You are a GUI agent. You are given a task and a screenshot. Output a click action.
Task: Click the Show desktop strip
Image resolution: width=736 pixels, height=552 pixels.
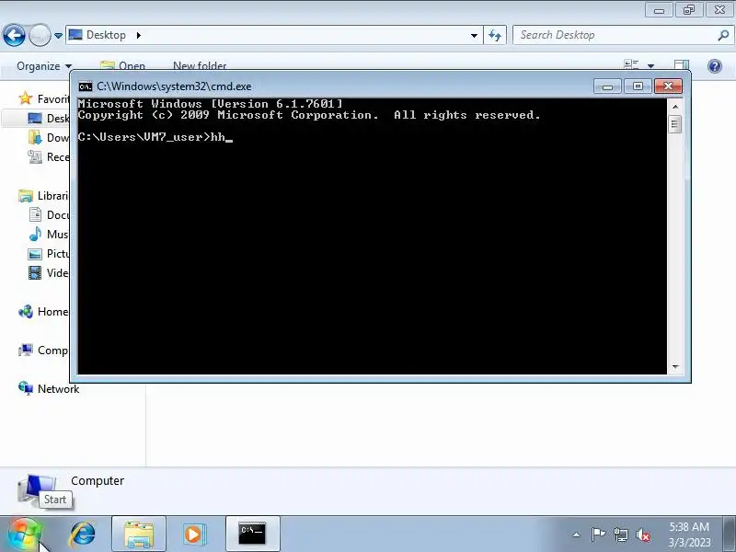pyautogui.click(x=730, y=535)
